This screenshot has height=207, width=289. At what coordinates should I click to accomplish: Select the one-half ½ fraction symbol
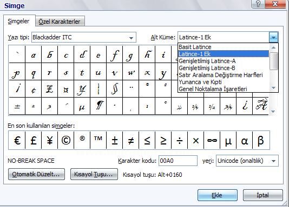click(212, 106)
